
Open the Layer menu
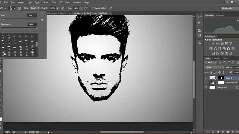[29, 3]
